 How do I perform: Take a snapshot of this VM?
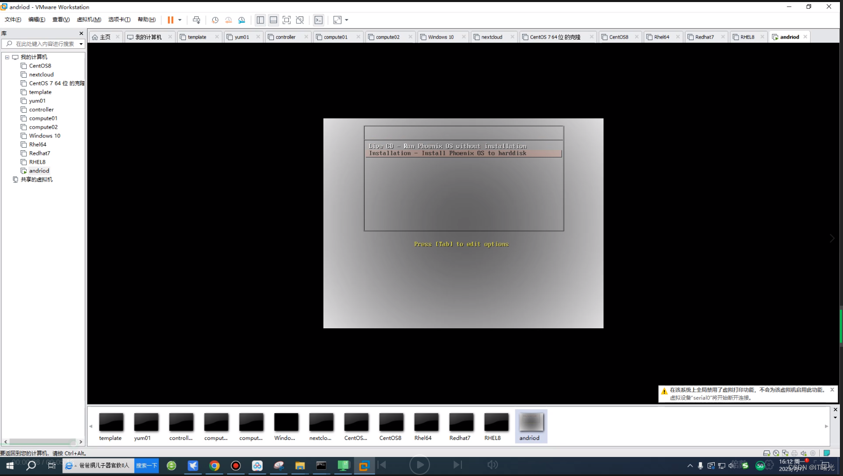pos(215,20)
